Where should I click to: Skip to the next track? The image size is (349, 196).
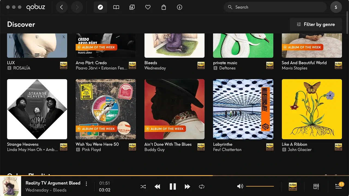187,186
